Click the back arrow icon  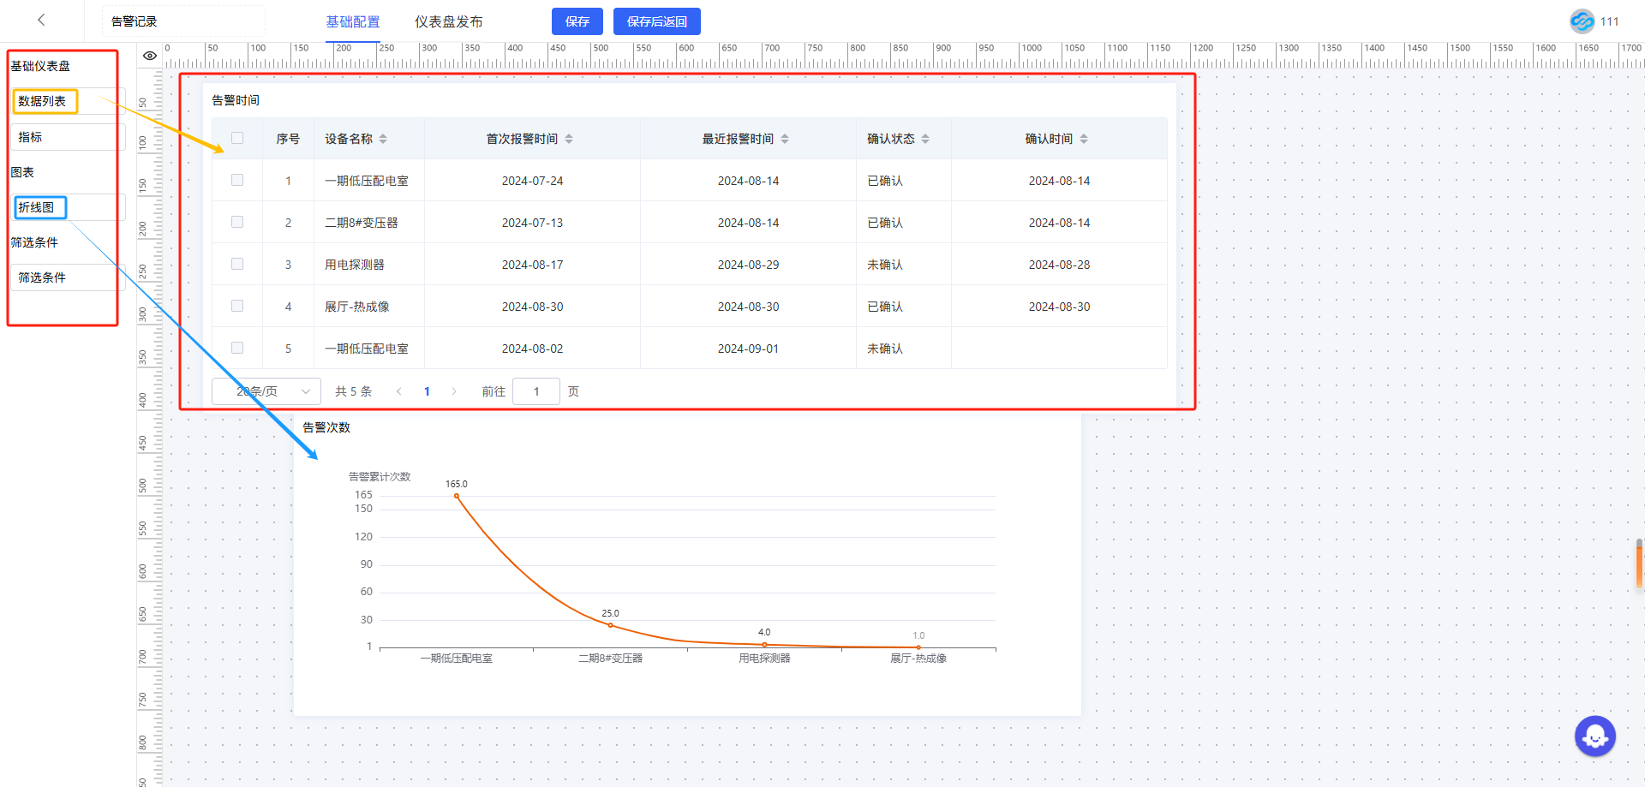click(41, 21)
